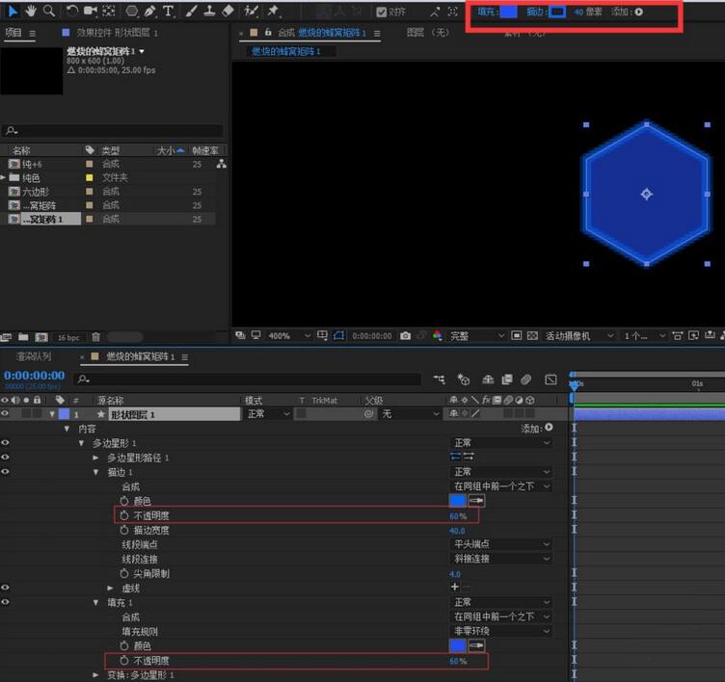Hide the 多边星形 1 group with its eye icon
The height and width of the screenshot is (682, 725).
coord(6,443)
